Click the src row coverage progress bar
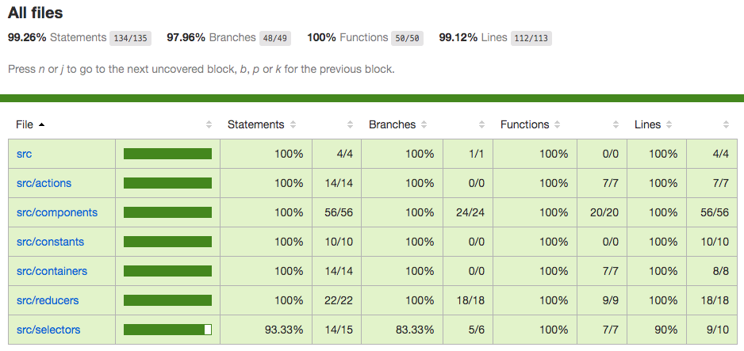 pos(167,154)
